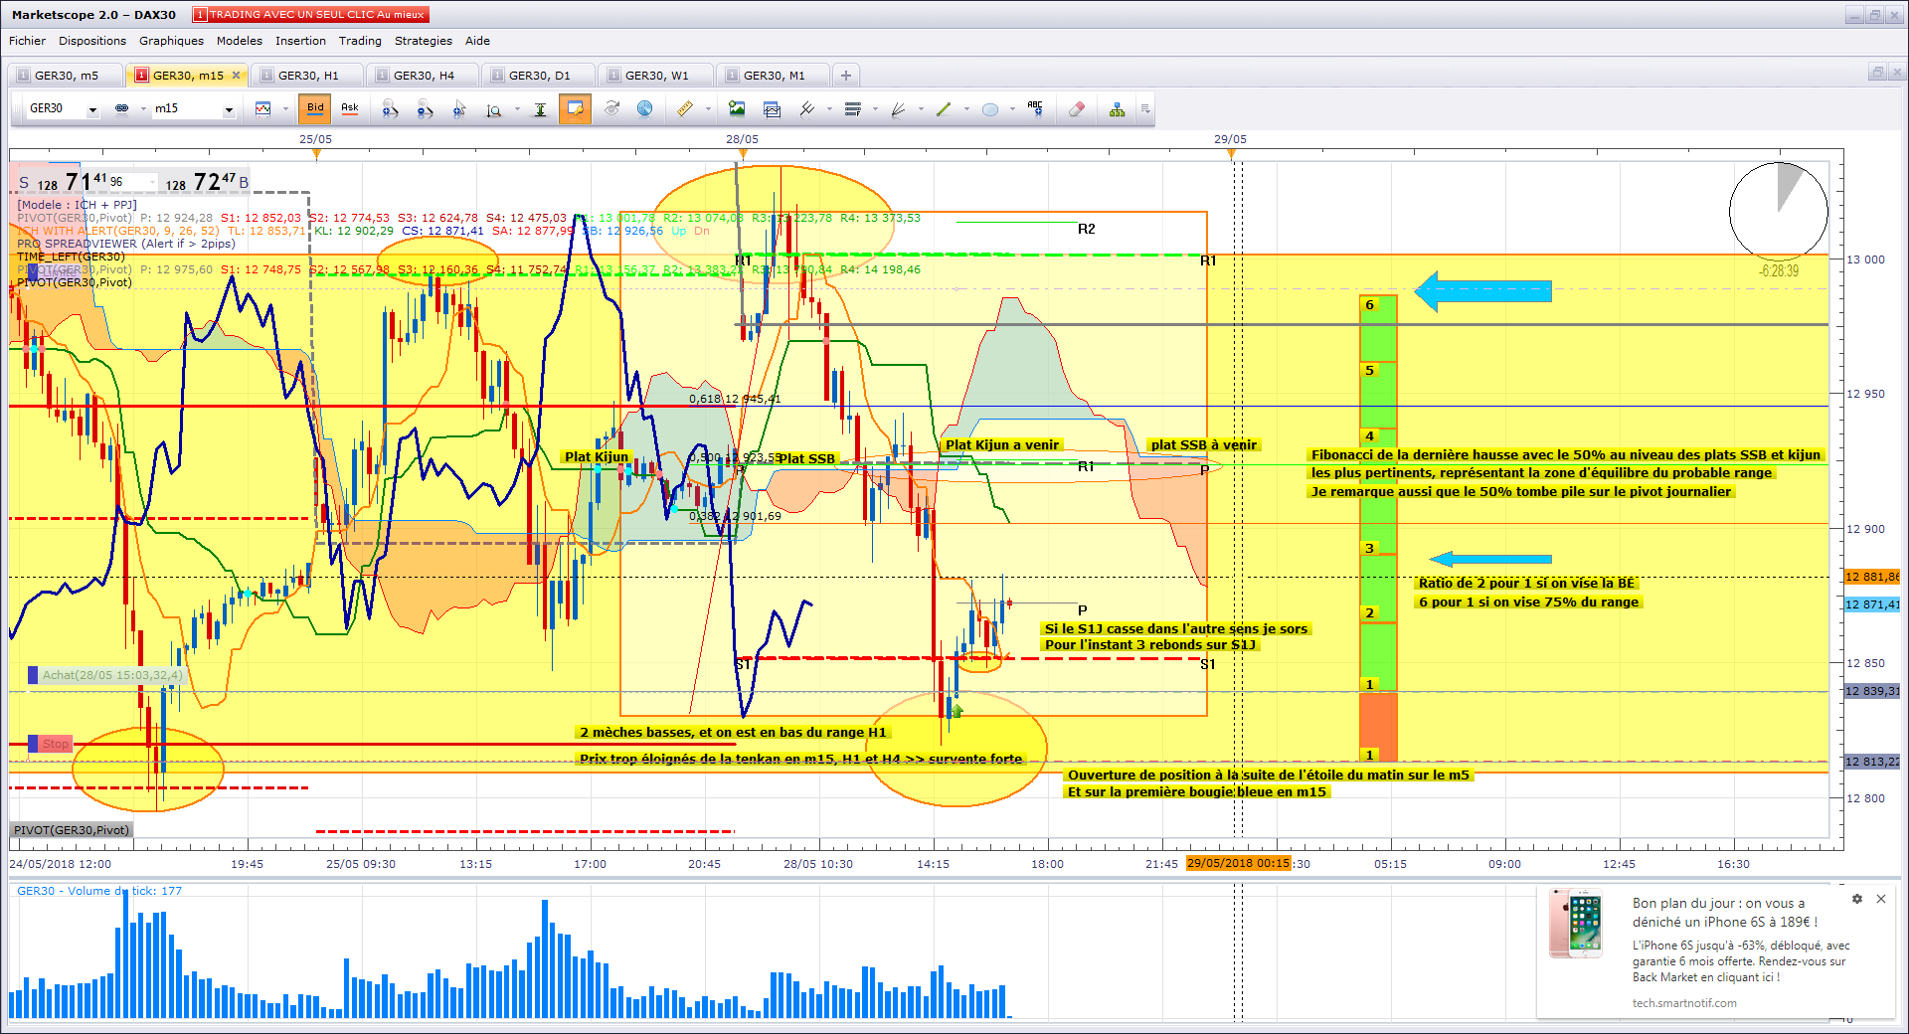1909x1034 pixels.
Task: Open the Graphiques menu
Action: tap(171, 41)
